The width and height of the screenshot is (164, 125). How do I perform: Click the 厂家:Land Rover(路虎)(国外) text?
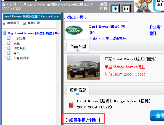click(130, 59)
